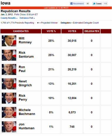Image resolution: width=112 pixels, height=136 pixels.
Task: Select the Mitt Romney candidate name
Action: tap(25, 40)
